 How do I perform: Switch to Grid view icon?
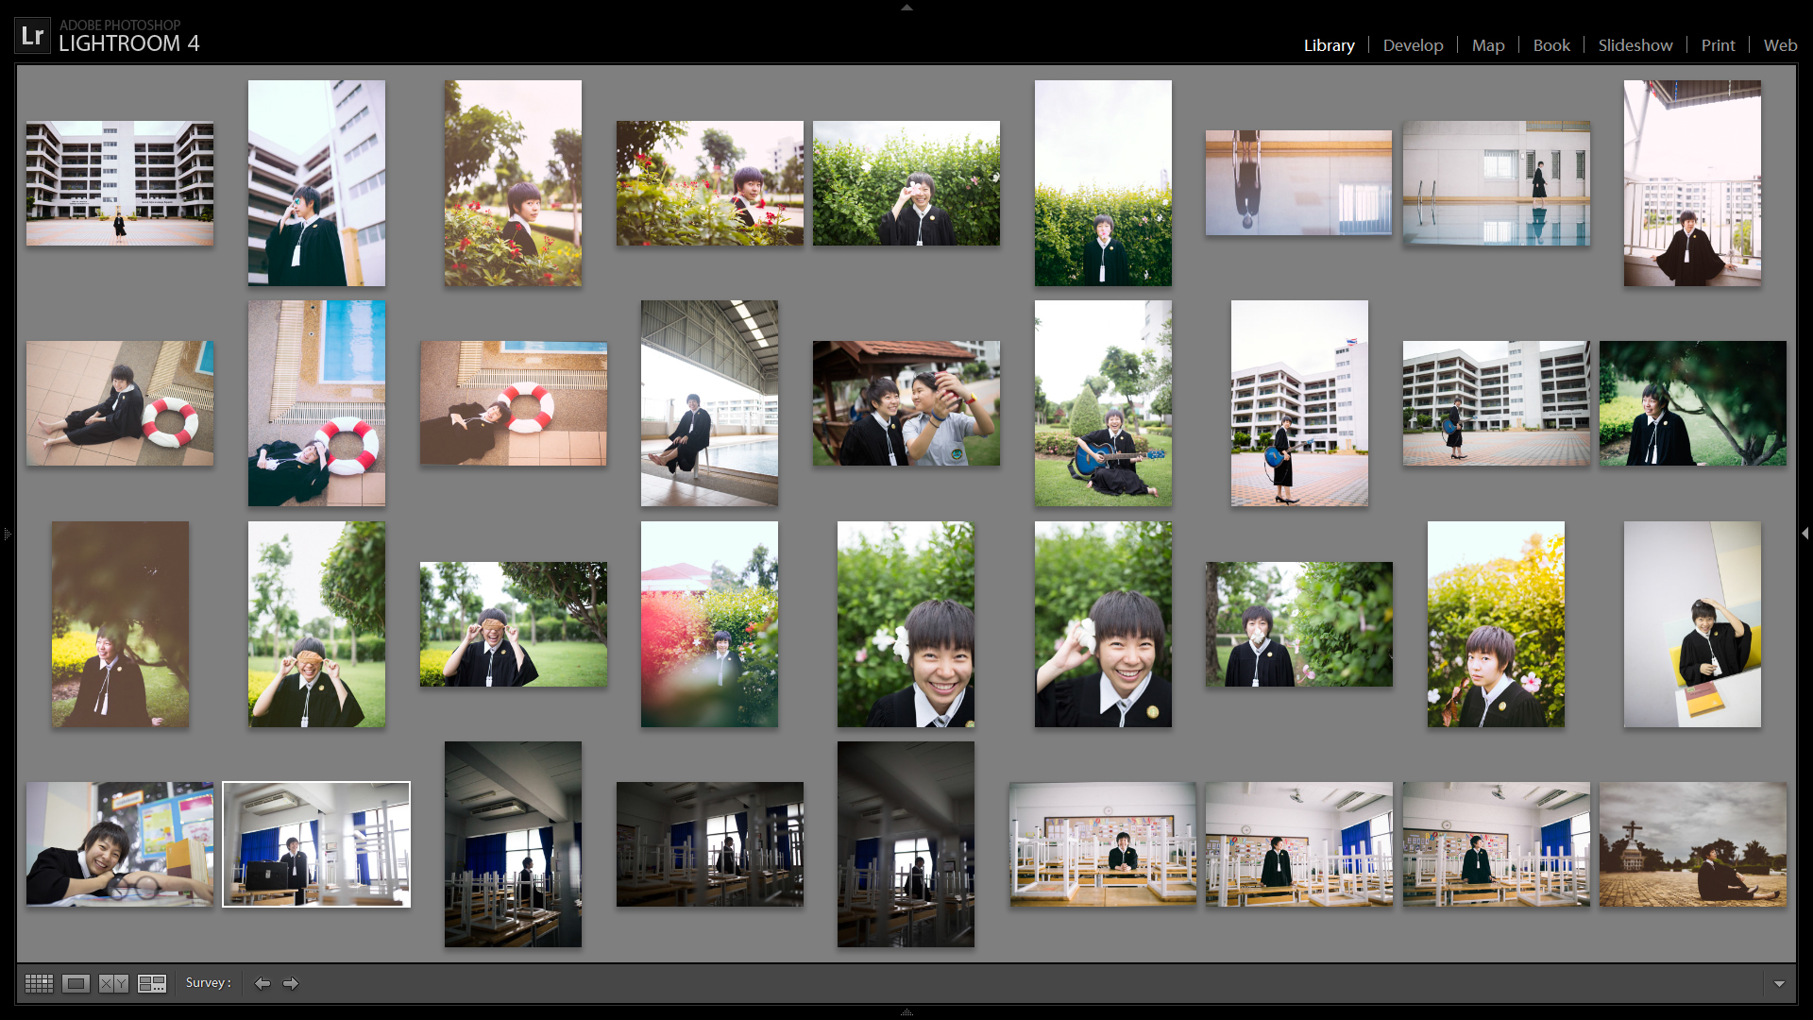coord(39,983)
